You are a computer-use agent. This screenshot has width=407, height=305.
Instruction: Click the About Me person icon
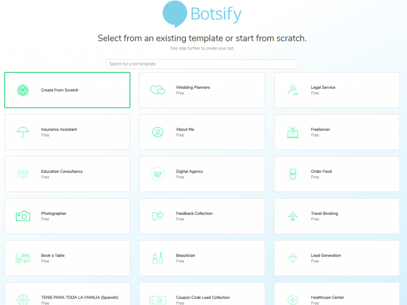click(x=157, y=132)
